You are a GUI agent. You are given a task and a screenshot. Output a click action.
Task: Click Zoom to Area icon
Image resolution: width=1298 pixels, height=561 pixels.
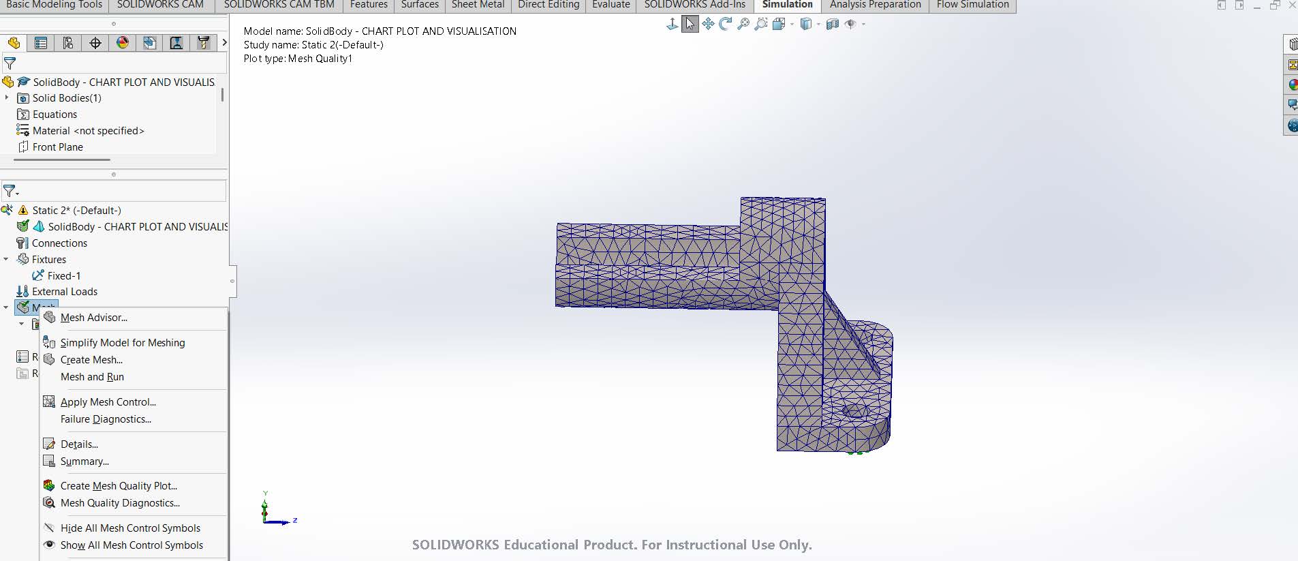pyautogui.click(x=761, y=25)
